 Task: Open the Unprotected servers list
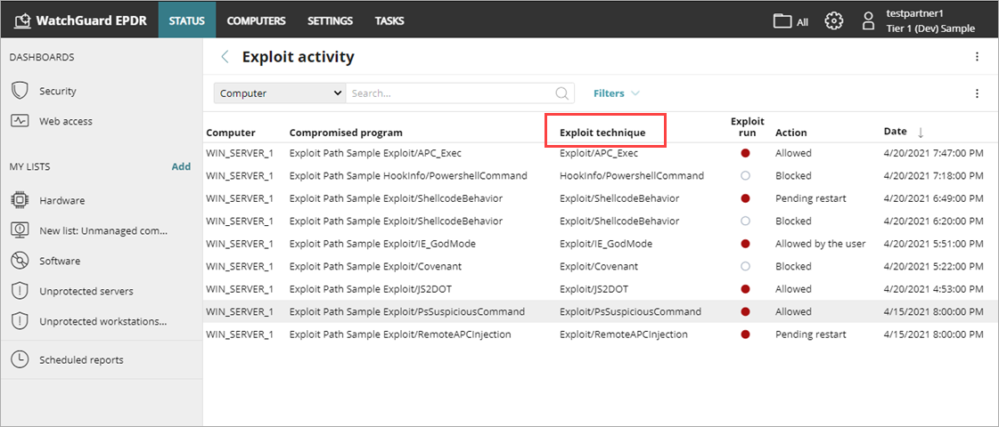click(x=86, y=291)
